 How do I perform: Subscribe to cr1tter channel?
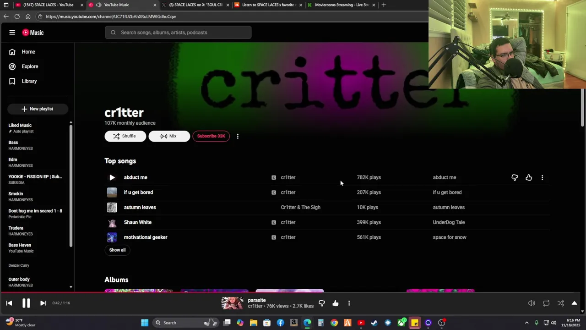click(x=211, y=136)
